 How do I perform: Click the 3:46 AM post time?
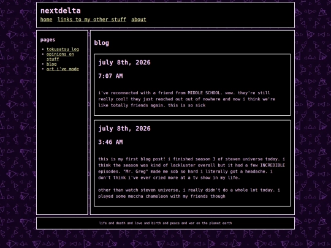[110, 142]
